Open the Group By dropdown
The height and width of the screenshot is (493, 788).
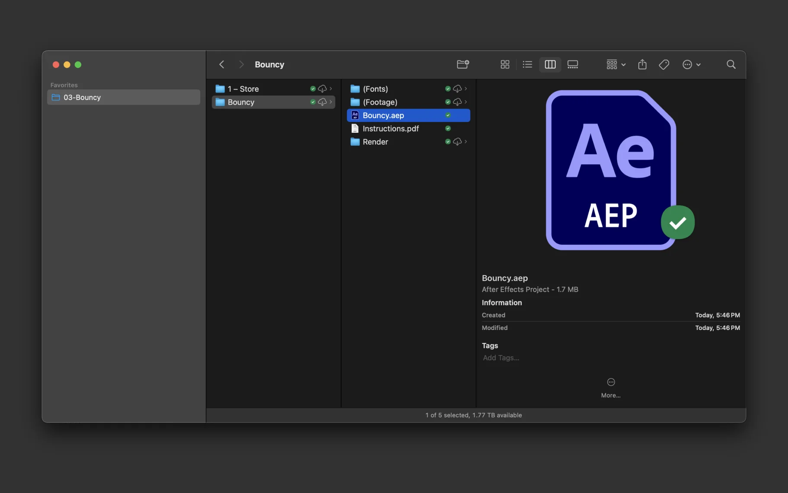616,64
